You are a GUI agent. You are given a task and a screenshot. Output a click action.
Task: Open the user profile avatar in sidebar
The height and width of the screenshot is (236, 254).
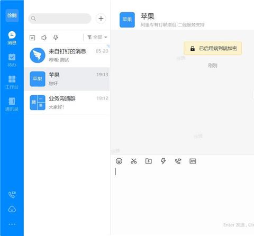click(12, 15)
